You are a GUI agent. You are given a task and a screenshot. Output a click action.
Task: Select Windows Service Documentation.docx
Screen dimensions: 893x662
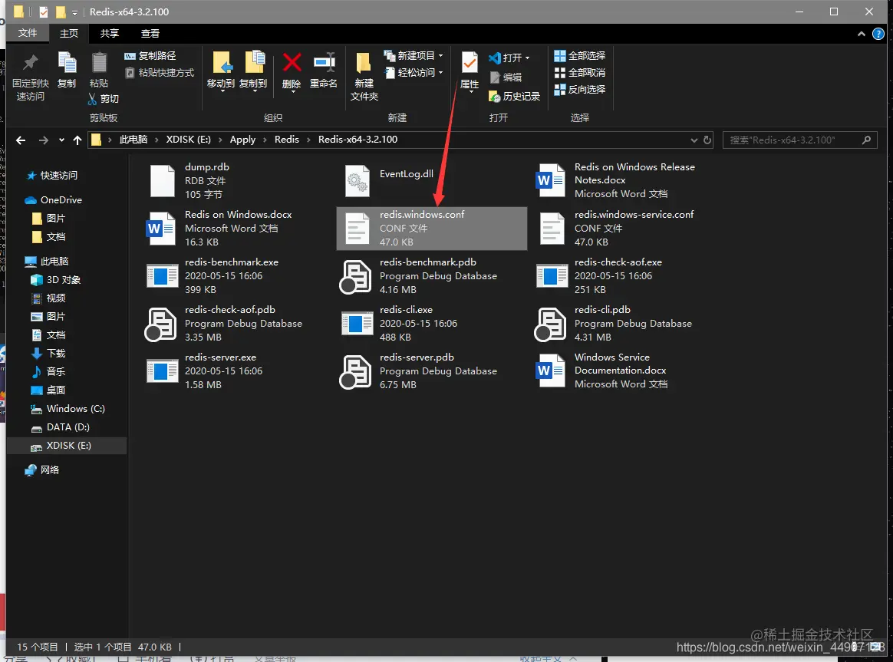(x=627, y=371)
